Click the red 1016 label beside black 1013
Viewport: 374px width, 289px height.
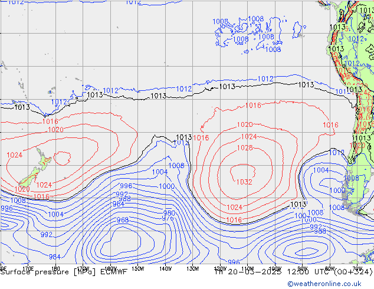201,138
